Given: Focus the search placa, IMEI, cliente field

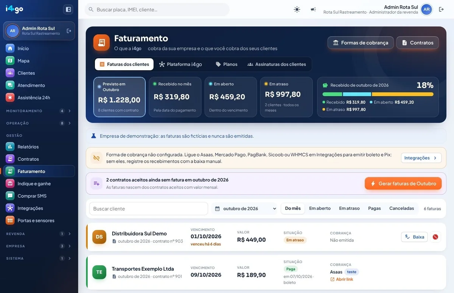Looking at the screenshot, I should coord(157,9).
